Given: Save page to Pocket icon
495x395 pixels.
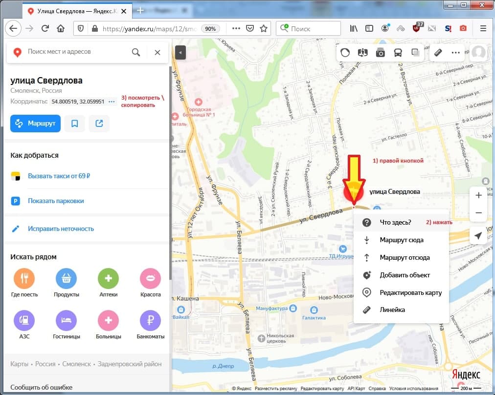Looking at the screenshot, I should pos(250,29).
